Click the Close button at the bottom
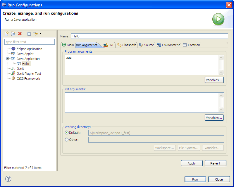The width and height of the screenshot is (234, 187). pyautogui.click(x=219, y=179)
